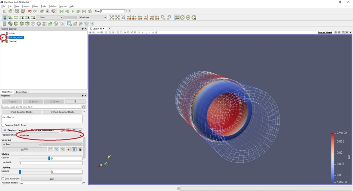This screenshot has width=353, height=191.
Task: Jump to first animation frame
Action: pos(61,11)
